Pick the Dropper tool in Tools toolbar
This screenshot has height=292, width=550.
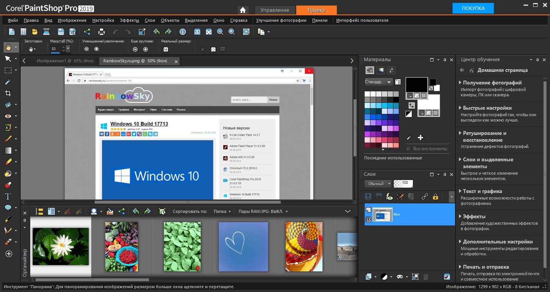click(8, 82)
